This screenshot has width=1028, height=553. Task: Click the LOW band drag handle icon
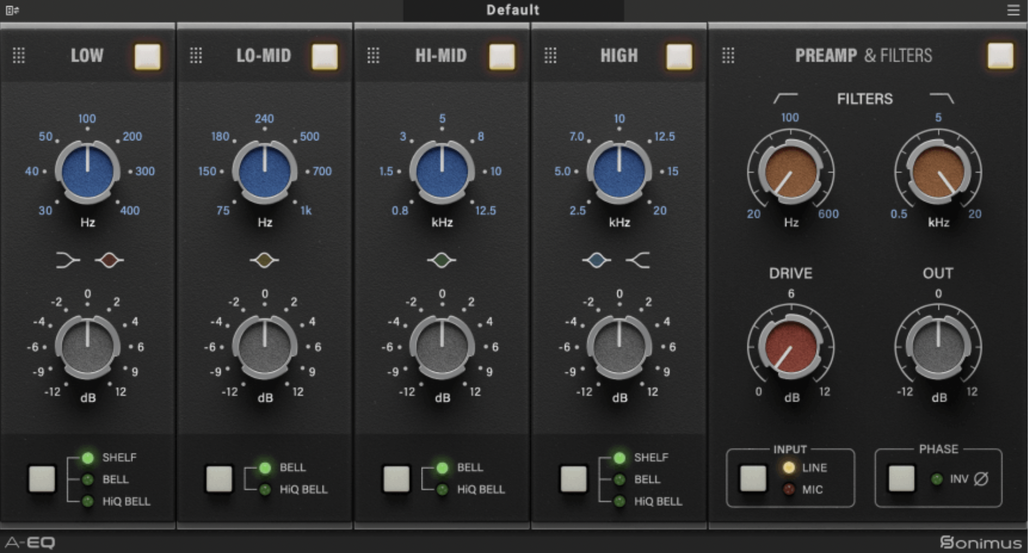[18, 55]
